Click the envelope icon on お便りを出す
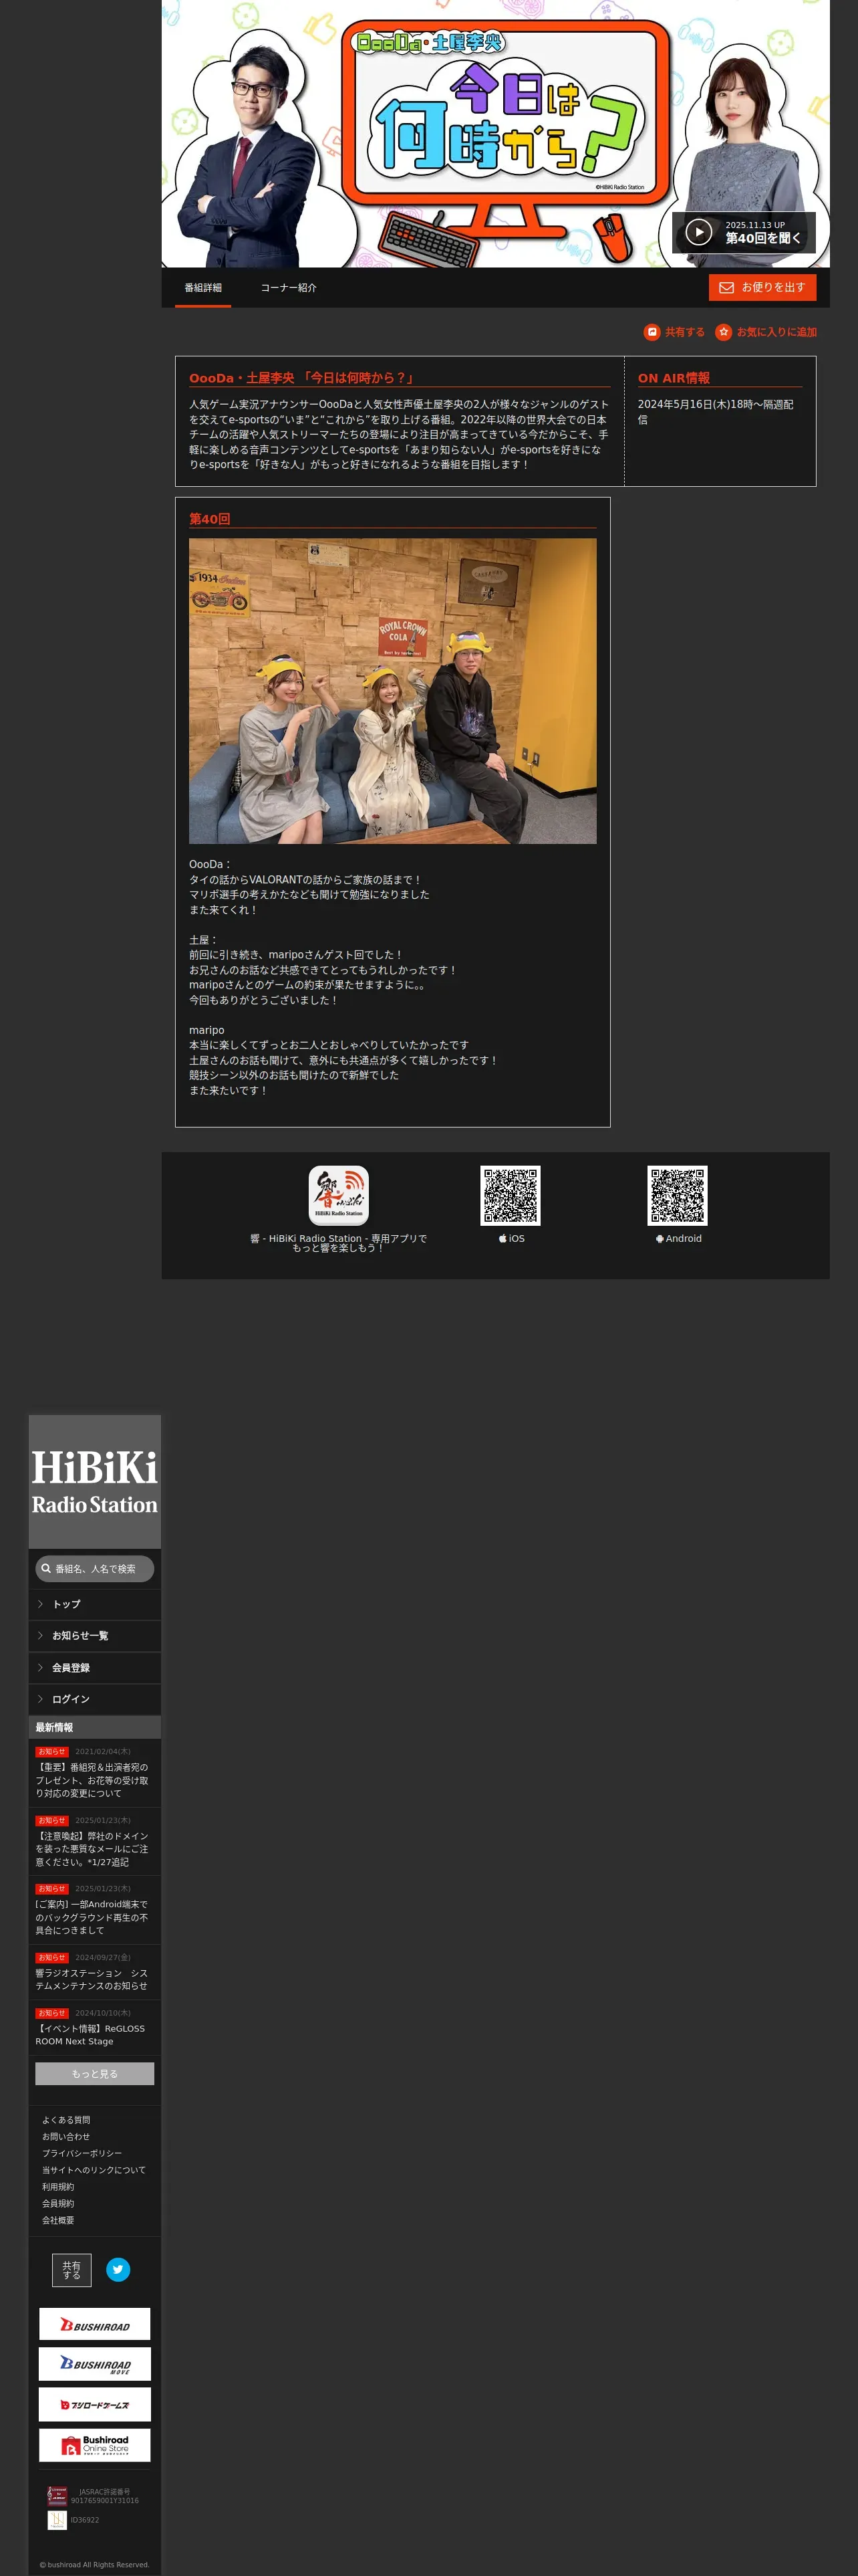The width and height of the screenshot is (858, 2576). pos(726,288)
